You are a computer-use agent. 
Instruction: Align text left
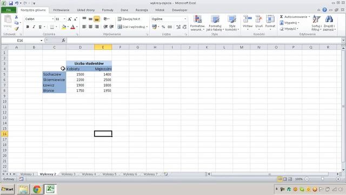coord(84,27)
